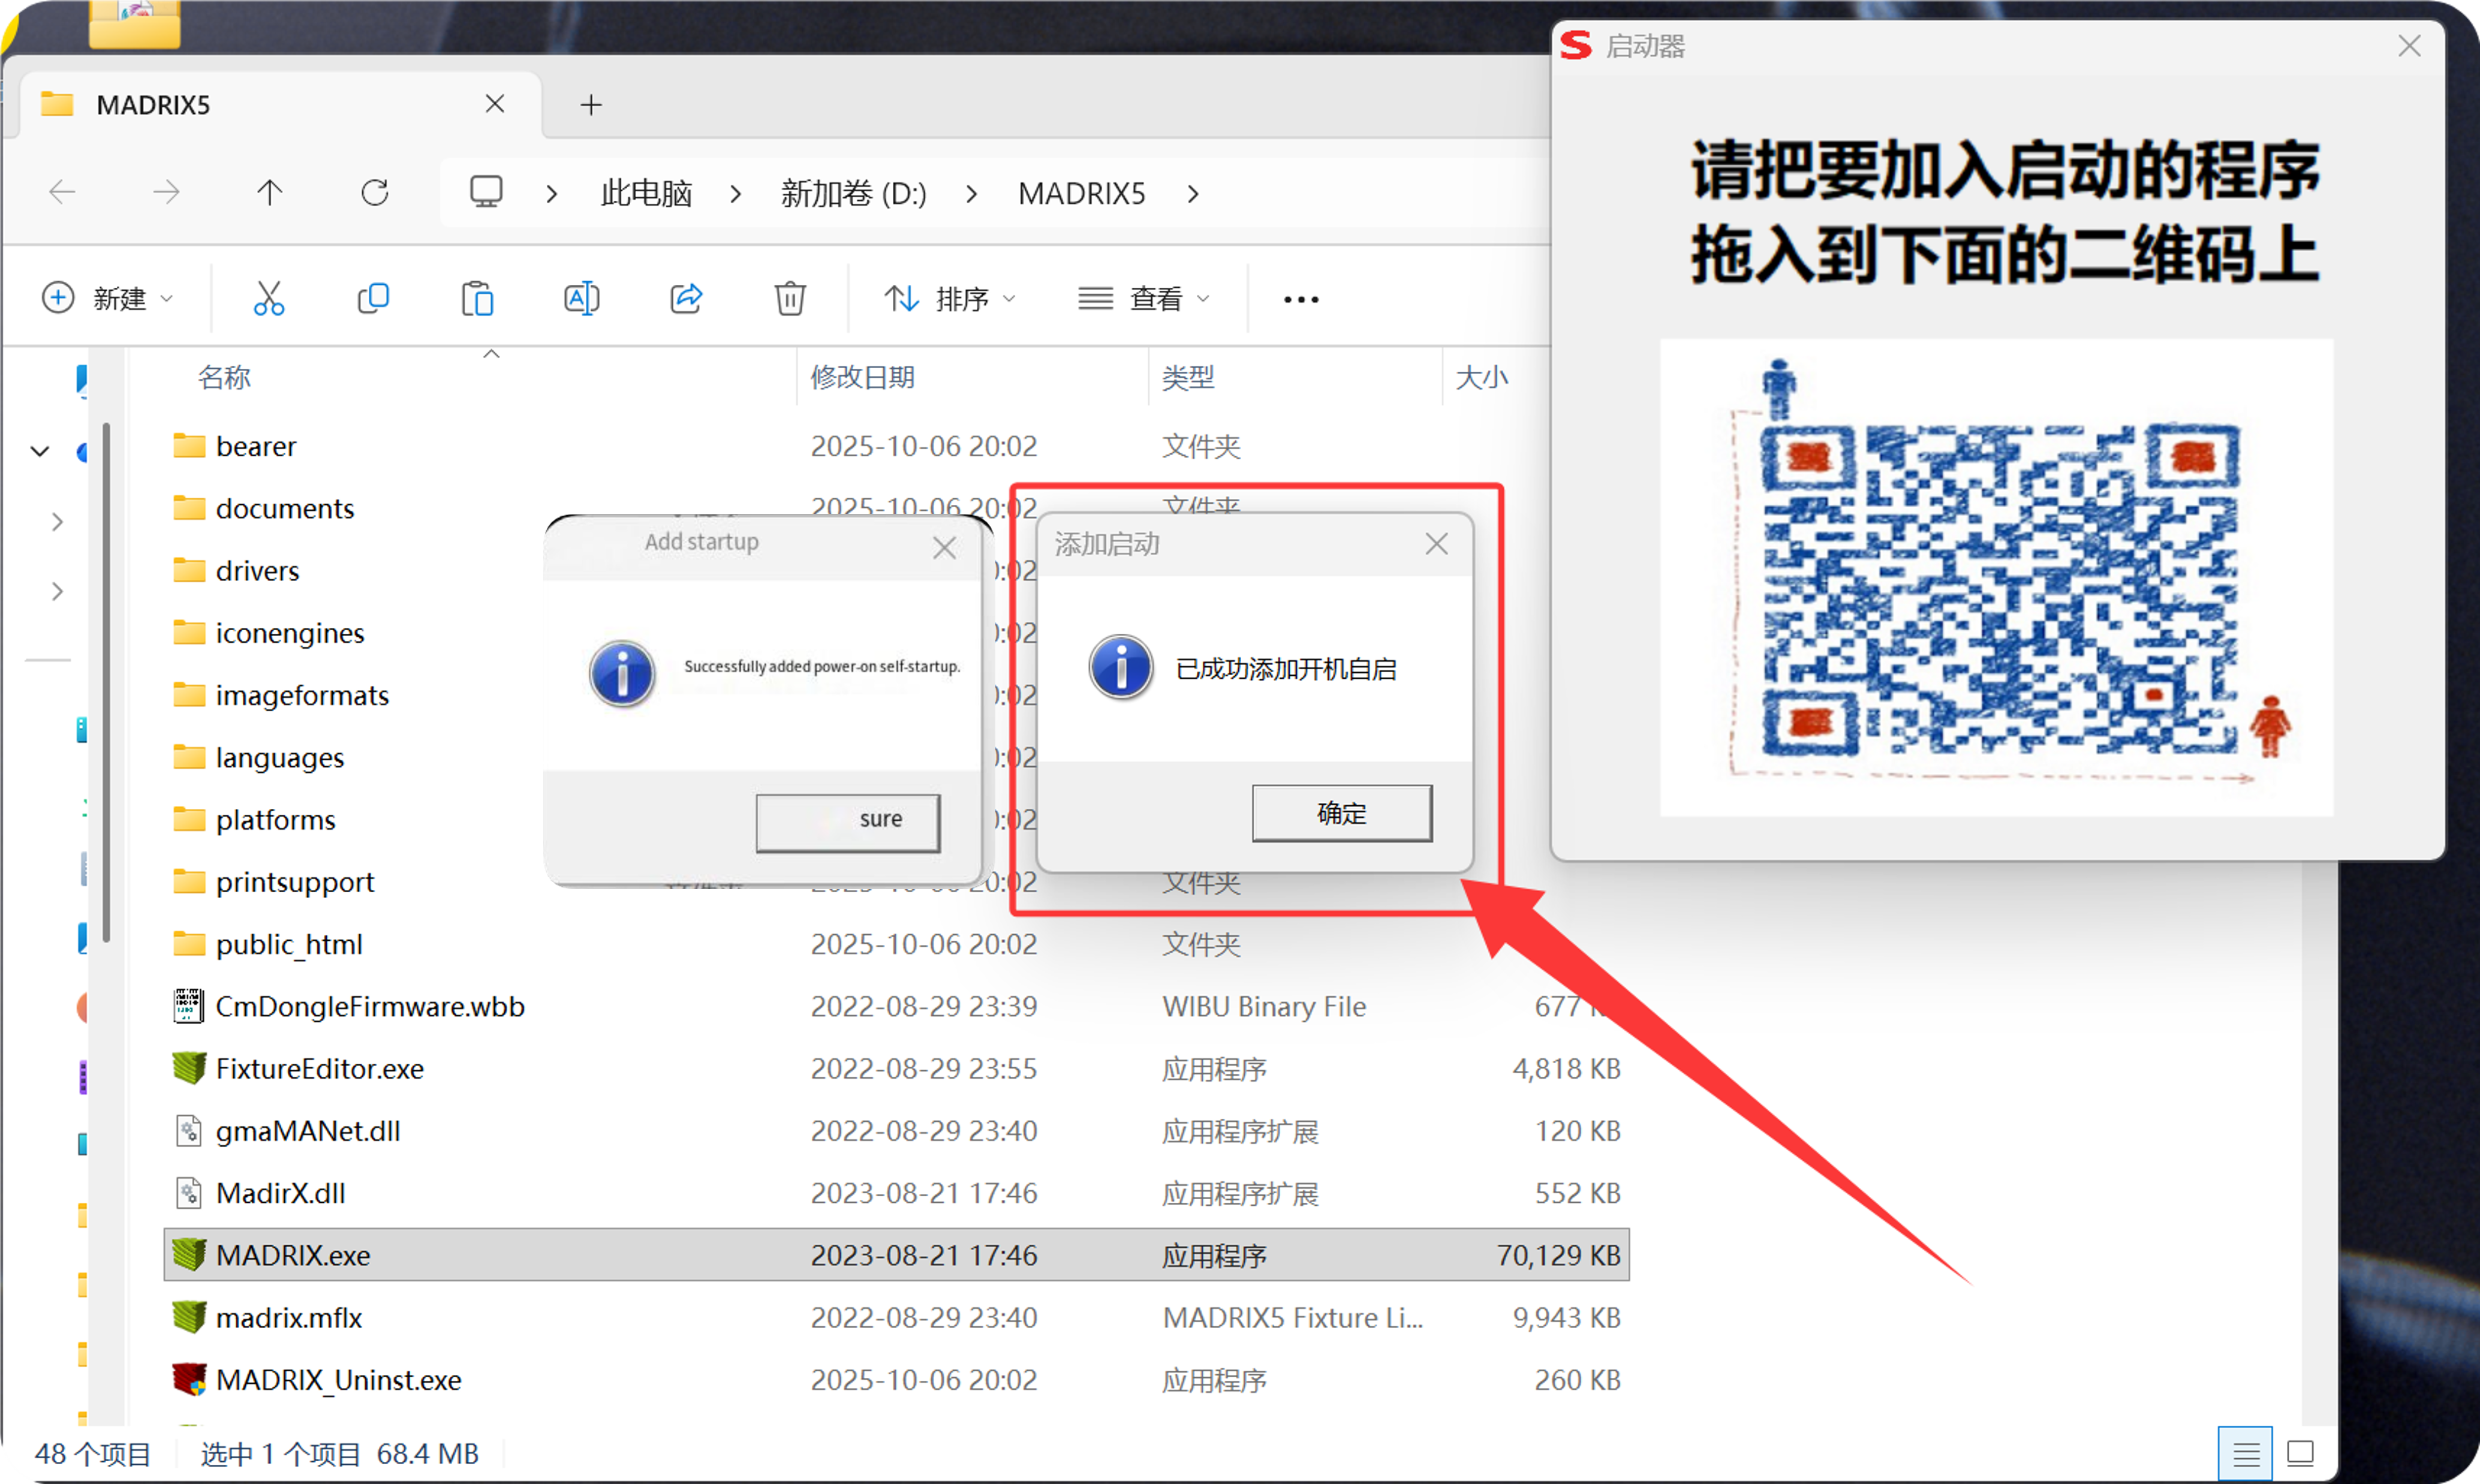Viewport: 2480px width, 1484px height.
Task: Expand chevron after MADRIX5 in address bar
Action: click(x=1192, y=193)
